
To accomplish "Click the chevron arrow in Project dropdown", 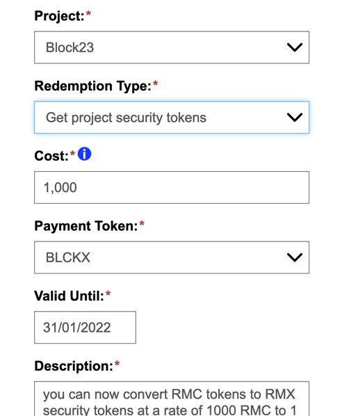I will [x=295, y=47].
